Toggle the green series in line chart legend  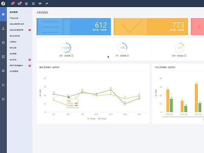pos(102,119)
